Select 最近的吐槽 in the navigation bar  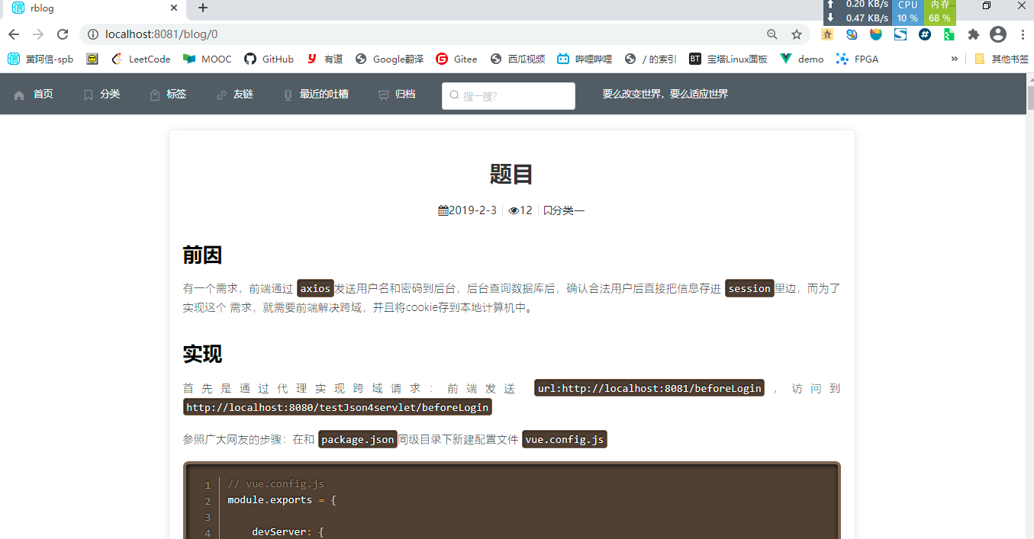324,94
